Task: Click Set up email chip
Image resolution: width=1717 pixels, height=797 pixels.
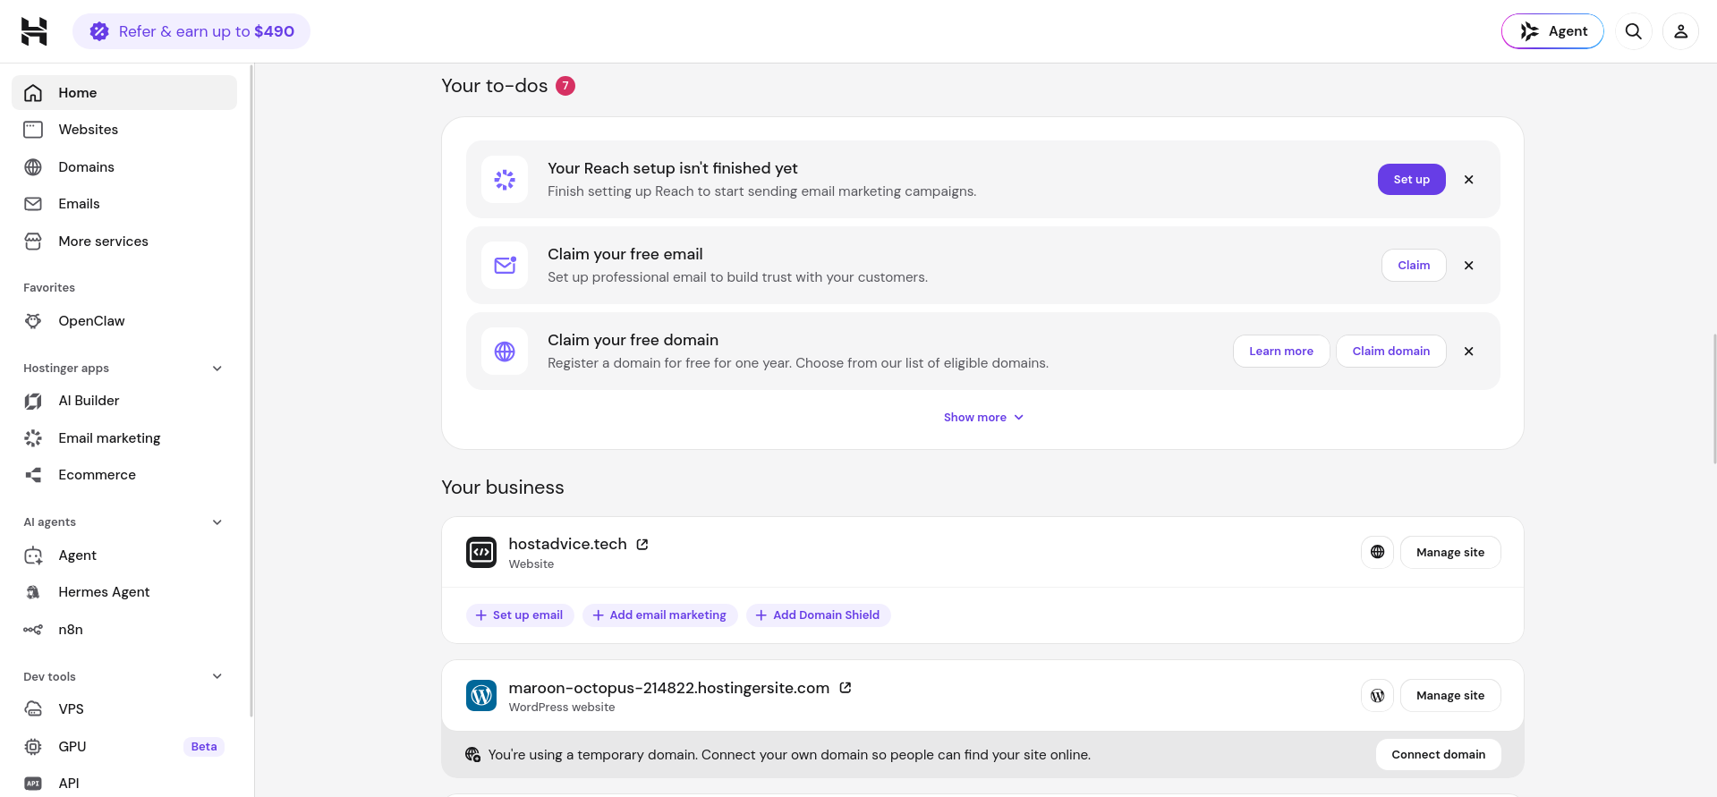Action: point(520,615)
